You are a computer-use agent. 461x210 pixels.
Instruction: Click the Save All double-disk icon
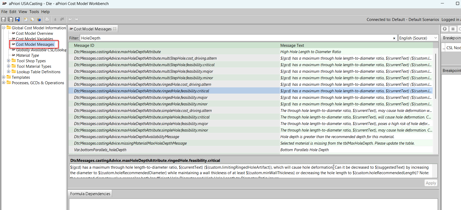click(x=11, y=19)
